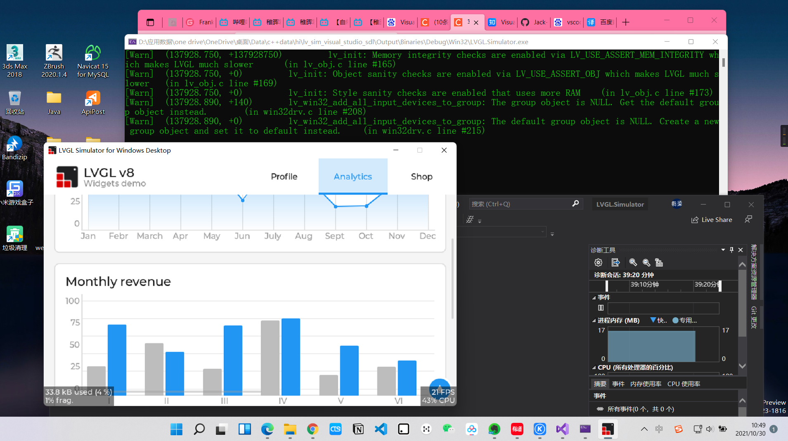Click the export/session icon in diagnostic tools toolbar

[615, 262]
